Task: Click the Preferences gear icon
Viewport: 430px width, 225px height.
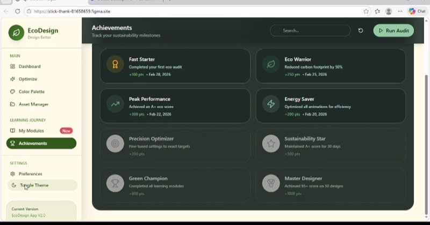Action: [12, 174]
